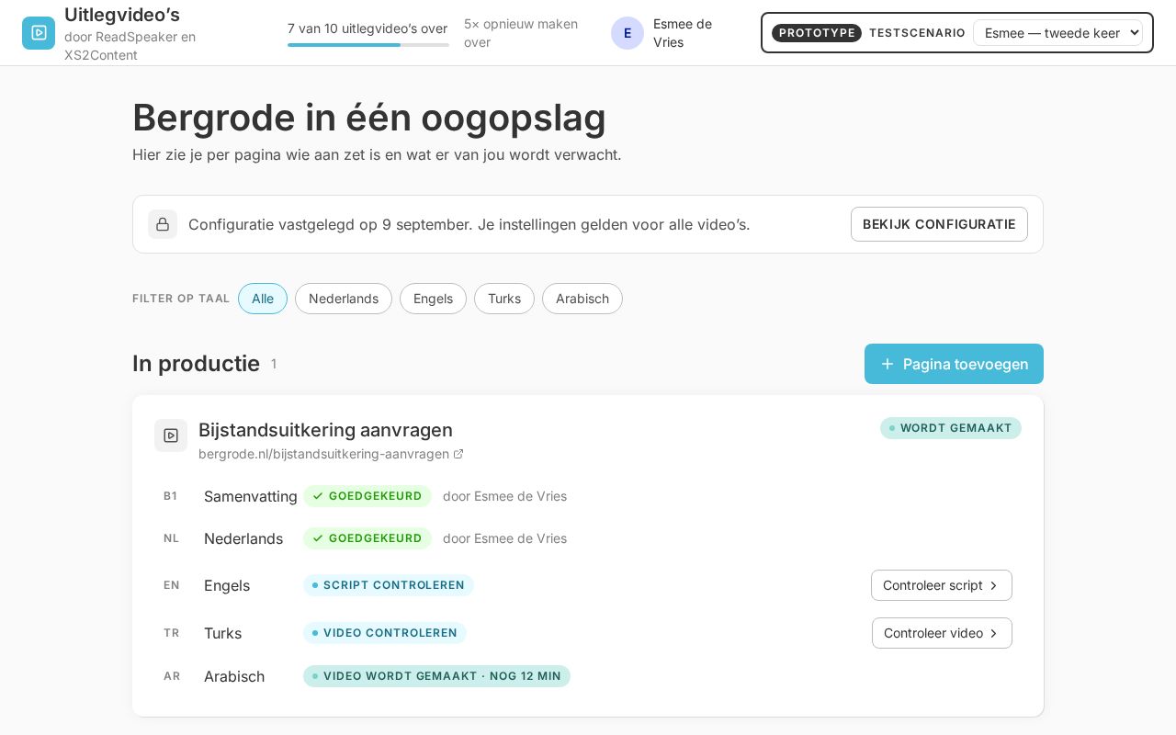Click the uitlegvideo's remaining progress bar
The width and height of the screenshot is (1176, 735).
tap(368, 45)
